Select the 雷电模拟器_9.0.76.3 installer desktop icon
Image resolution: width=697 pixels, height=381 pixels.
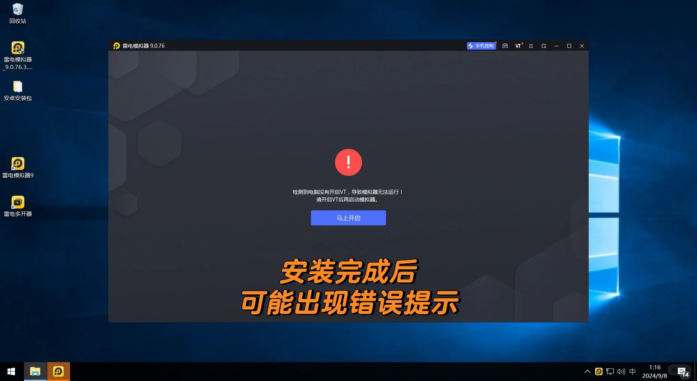(x=18, y=55)
